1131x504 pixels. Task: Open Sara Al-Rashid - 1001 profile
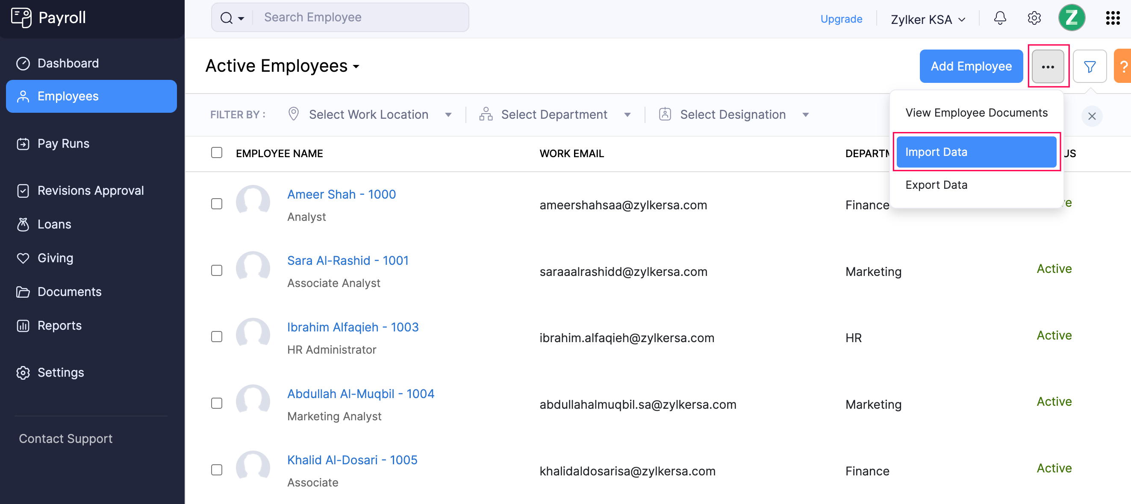(x=348, y=261)
